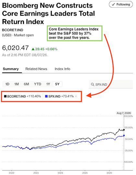Select the YTD time range
Screen dimensions: 136x175
coord(38,84)
